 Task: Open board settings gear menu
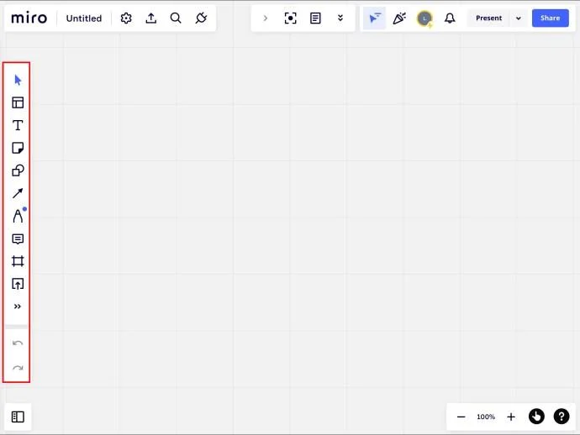pos(126,18)
